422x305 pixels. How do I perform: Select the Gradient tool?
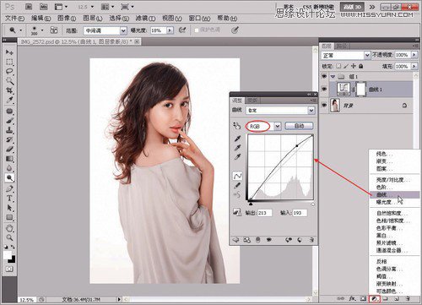click(9, 159)
